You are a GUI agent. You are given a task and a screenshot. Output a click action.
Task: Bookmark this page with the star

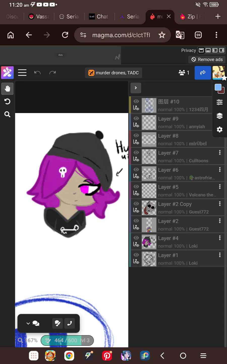[162, 35]
